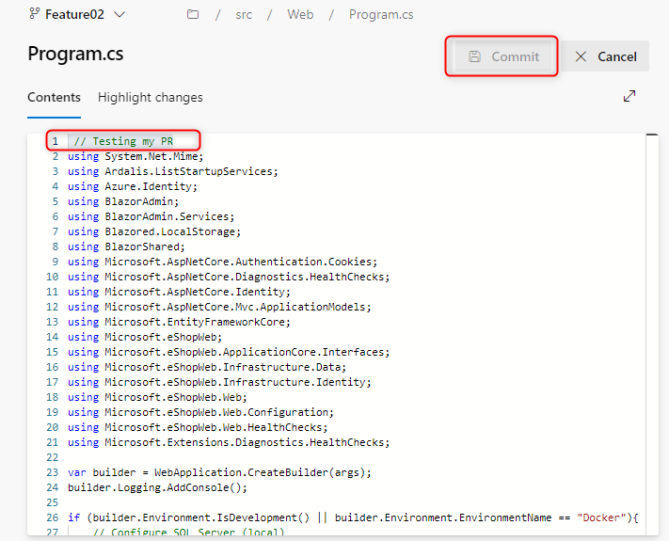669x541 pixels.
Task: Click the Mvc.ApplicationModels using line
Action: coord(220,307)
